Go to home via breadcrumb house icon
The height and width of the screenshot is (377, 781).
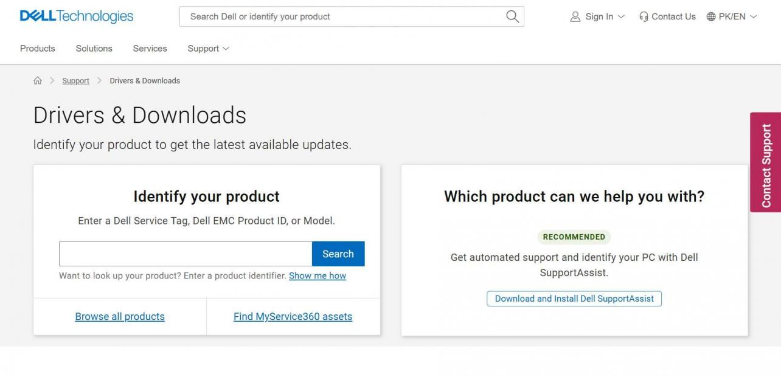tap(38, 81)
